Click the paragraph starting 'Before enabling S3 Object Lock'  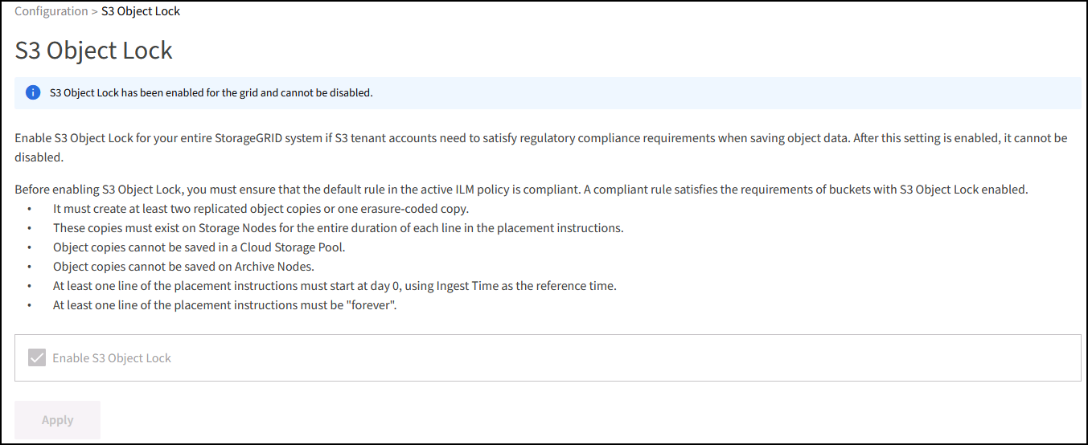click(521, 190)
